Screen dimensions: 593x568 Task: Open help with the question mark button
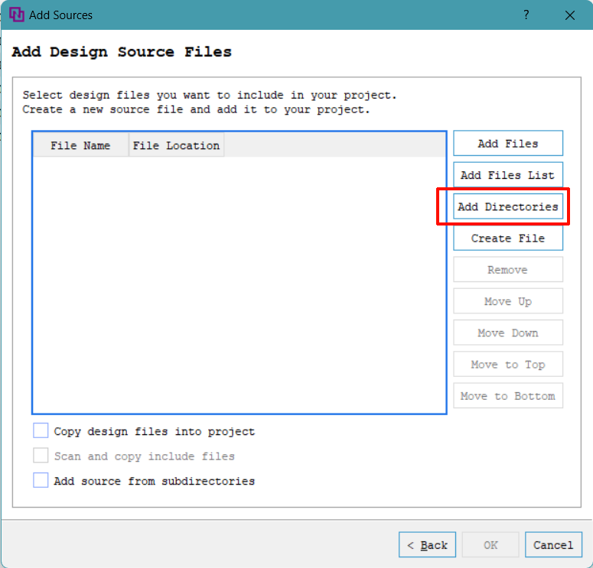pos(526,15)
